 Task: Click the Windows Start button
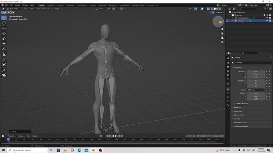click(x=3, y=150)
